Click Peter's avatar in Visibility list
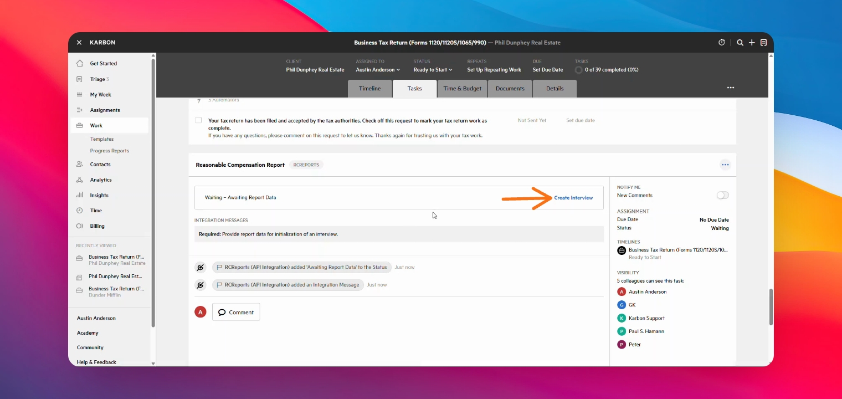Viewport: 842px width, 399px height. 622,345
